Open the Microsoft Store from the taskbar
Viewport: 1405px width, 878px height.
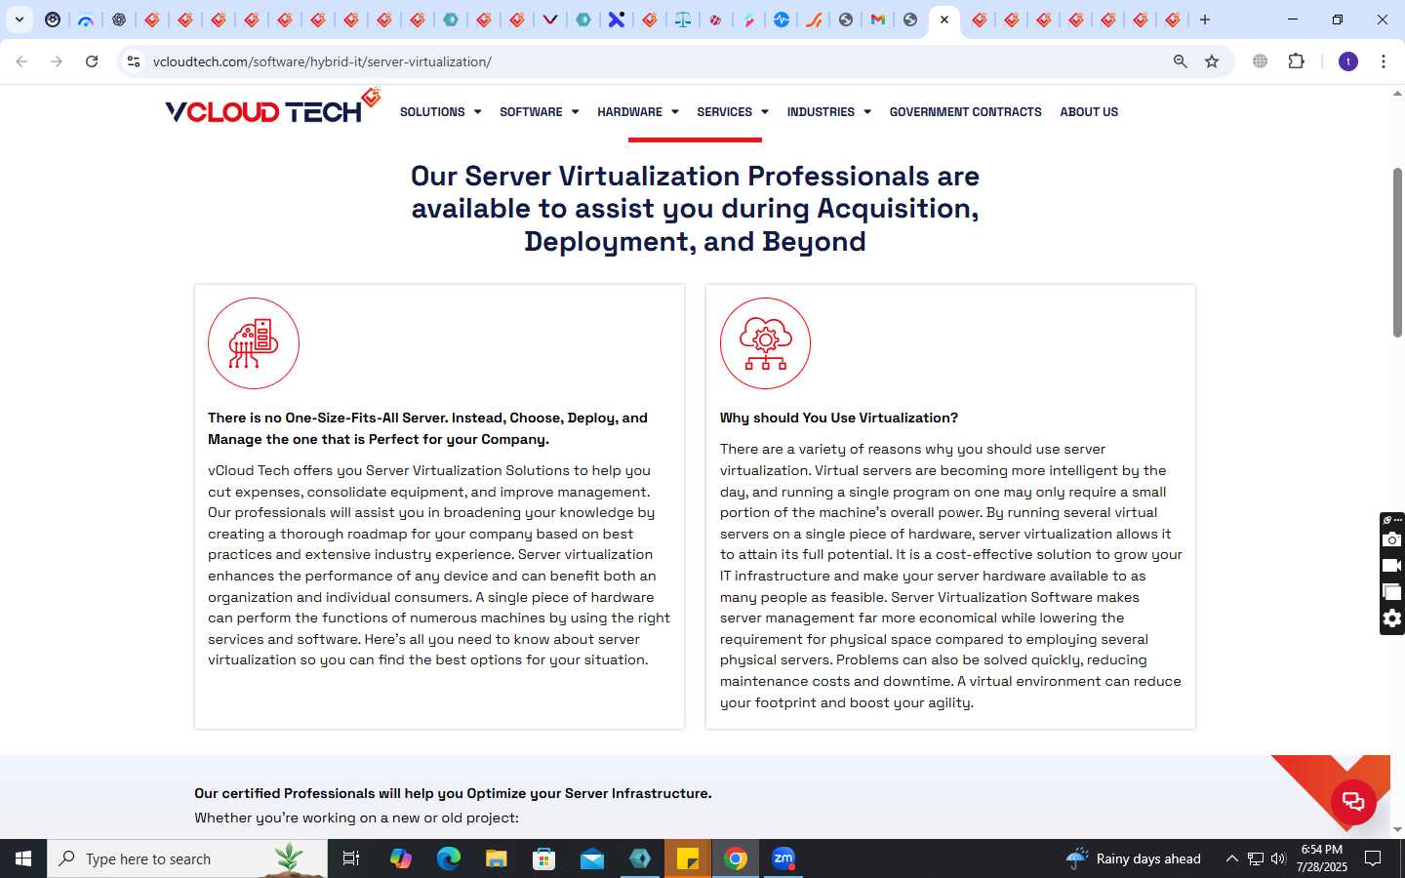click(543, 858)
